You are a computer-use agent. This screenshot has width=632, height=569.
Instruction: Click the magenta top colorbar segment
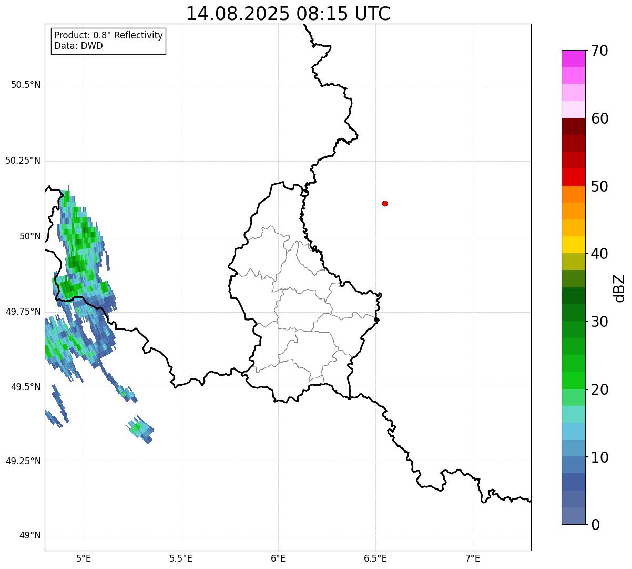(x=574, y=58)
